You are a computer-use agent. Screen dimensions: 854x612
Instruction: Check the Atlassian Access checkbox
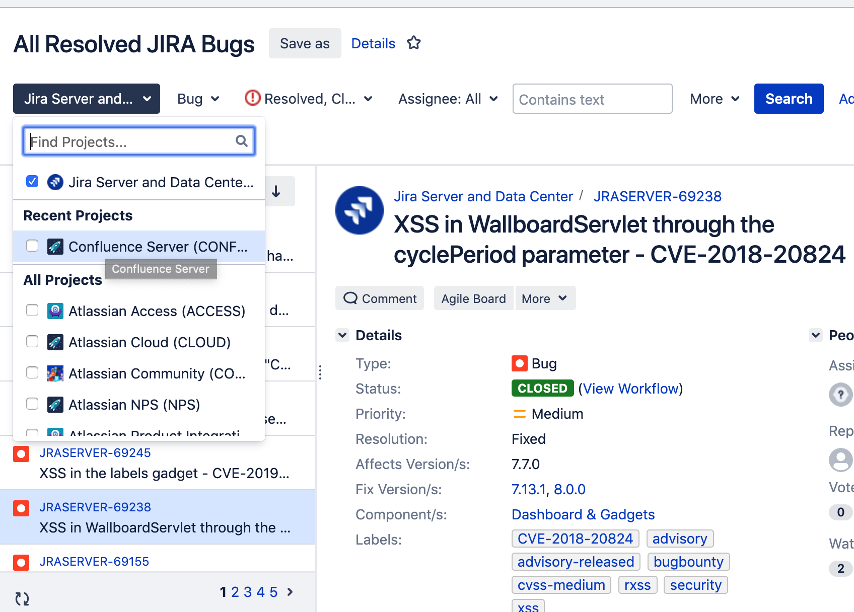32,310
